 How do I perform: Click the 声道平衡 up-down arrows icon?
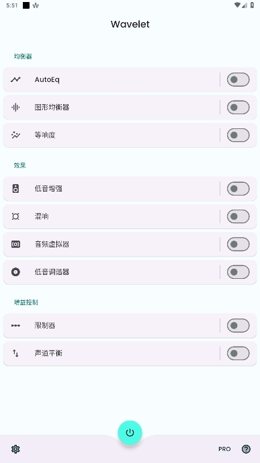tap(15, 353)
